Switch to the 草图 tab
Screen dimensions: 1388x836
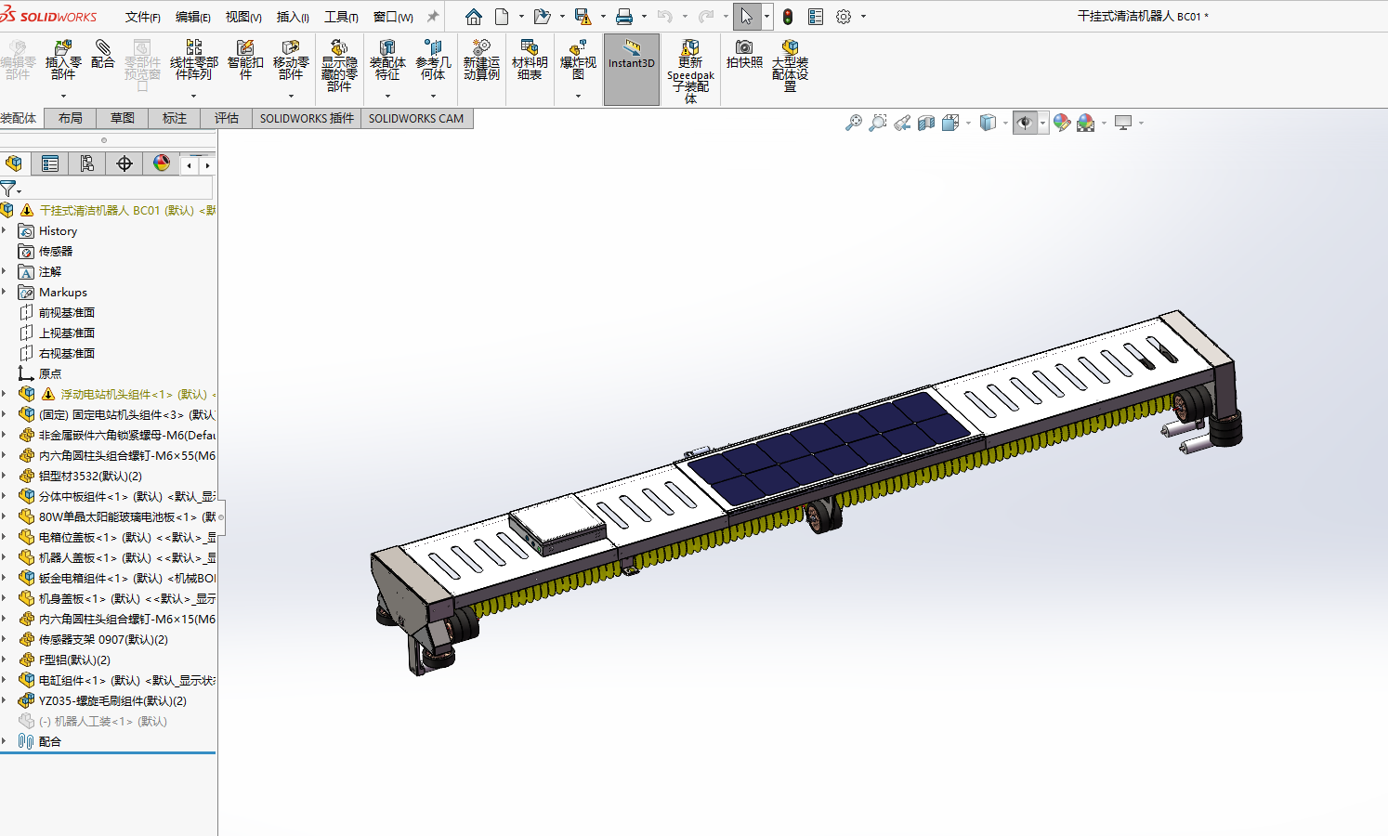[123, 118]
